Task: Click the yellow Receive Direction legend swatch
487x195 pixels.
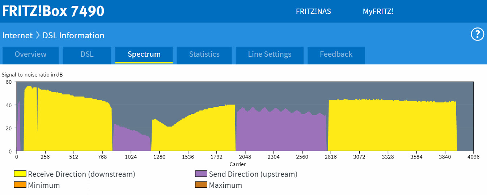Action: 20,174
